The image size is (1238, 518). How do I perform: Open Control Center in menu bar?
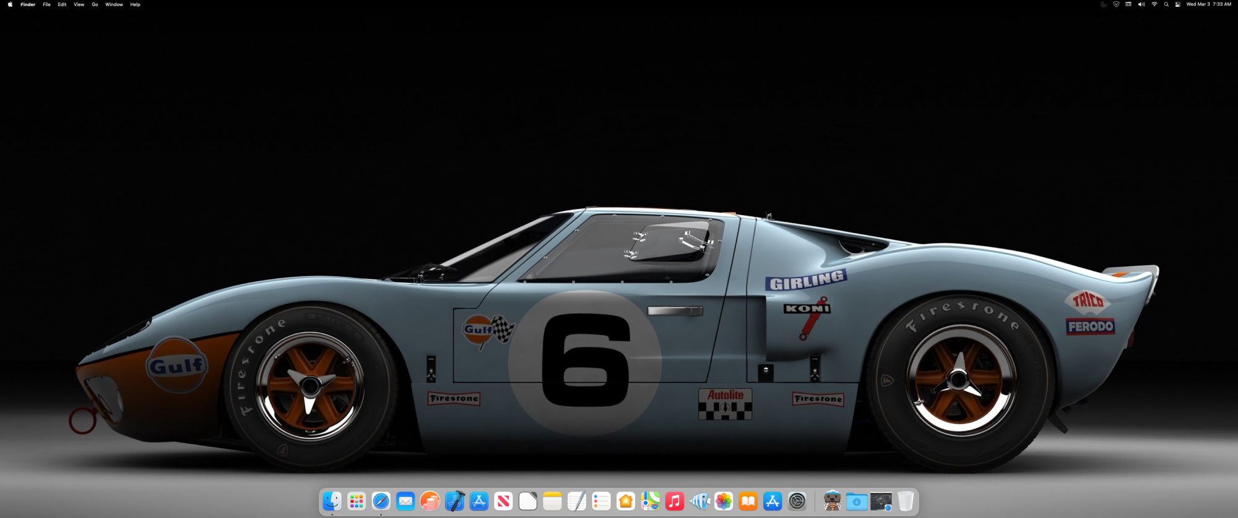click(1178, 4)
